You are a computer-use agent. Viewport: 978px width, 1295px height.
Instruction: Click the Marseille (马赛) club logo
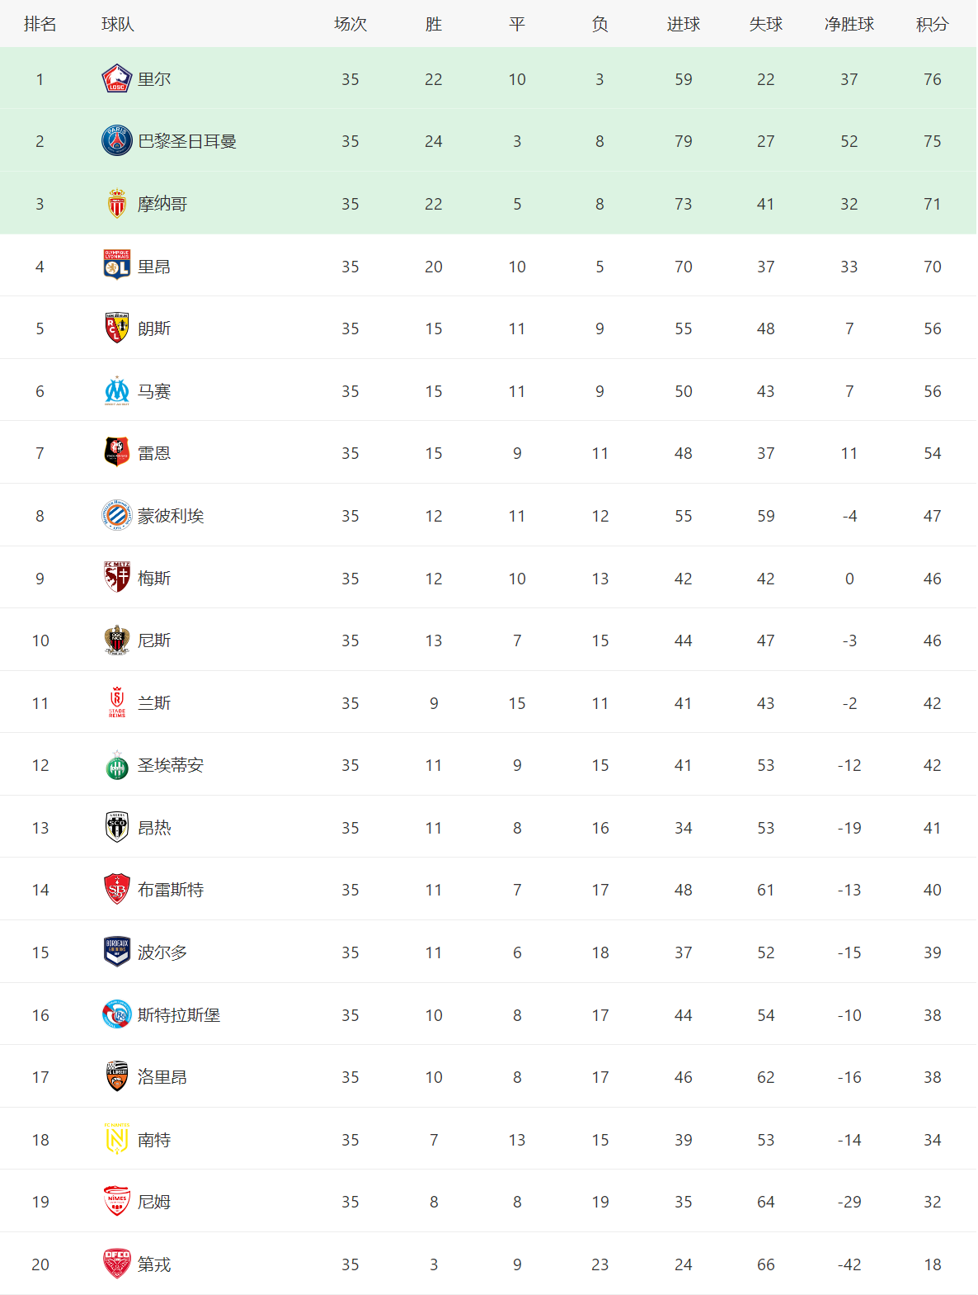[x=116, y=391]
